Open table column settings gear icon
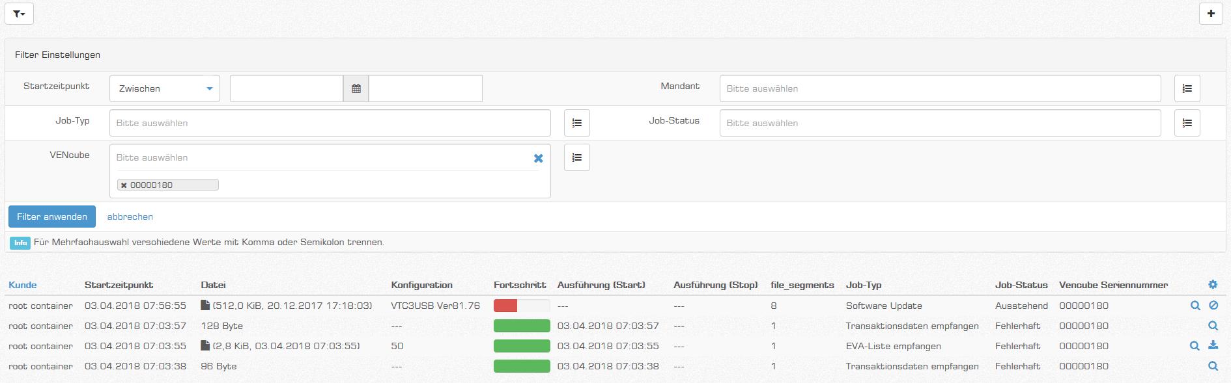Viewport: 1231px width, 383px height. click(x=1212, y=285)
